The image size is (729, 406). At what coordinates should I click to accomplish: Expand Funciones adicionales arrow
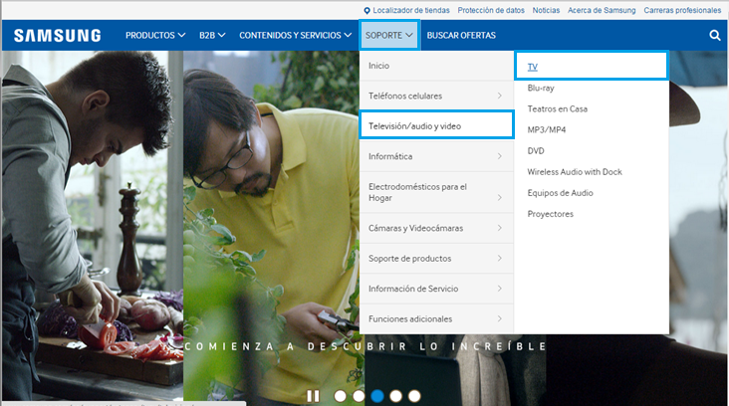[x=500, y=318]
